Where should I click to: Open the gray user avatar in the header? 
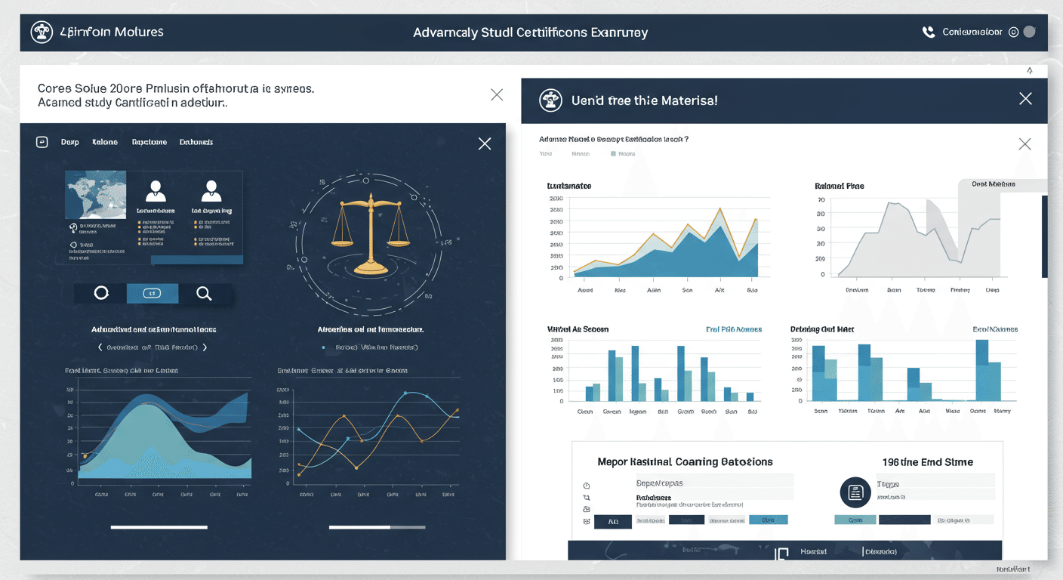1029,32
